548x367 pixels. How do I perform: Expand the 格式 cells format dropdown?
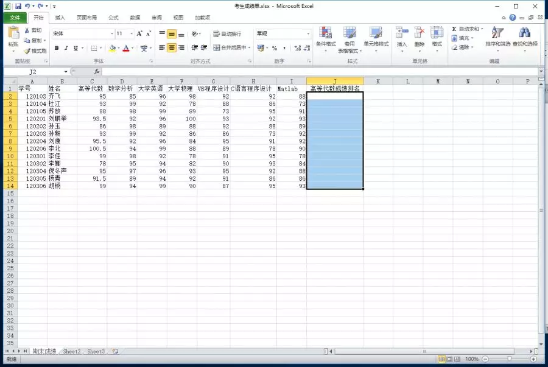pos(437,51)
